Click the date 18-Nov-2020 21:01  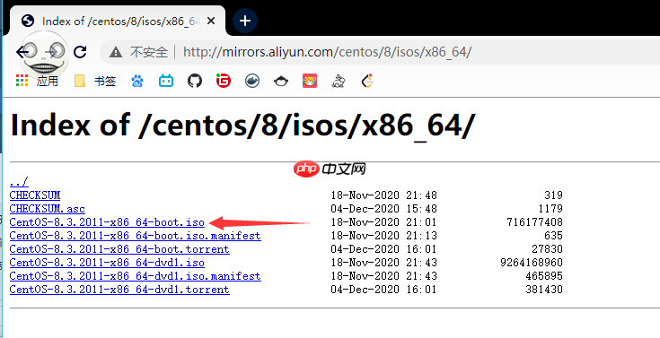[x=384, y=222]
